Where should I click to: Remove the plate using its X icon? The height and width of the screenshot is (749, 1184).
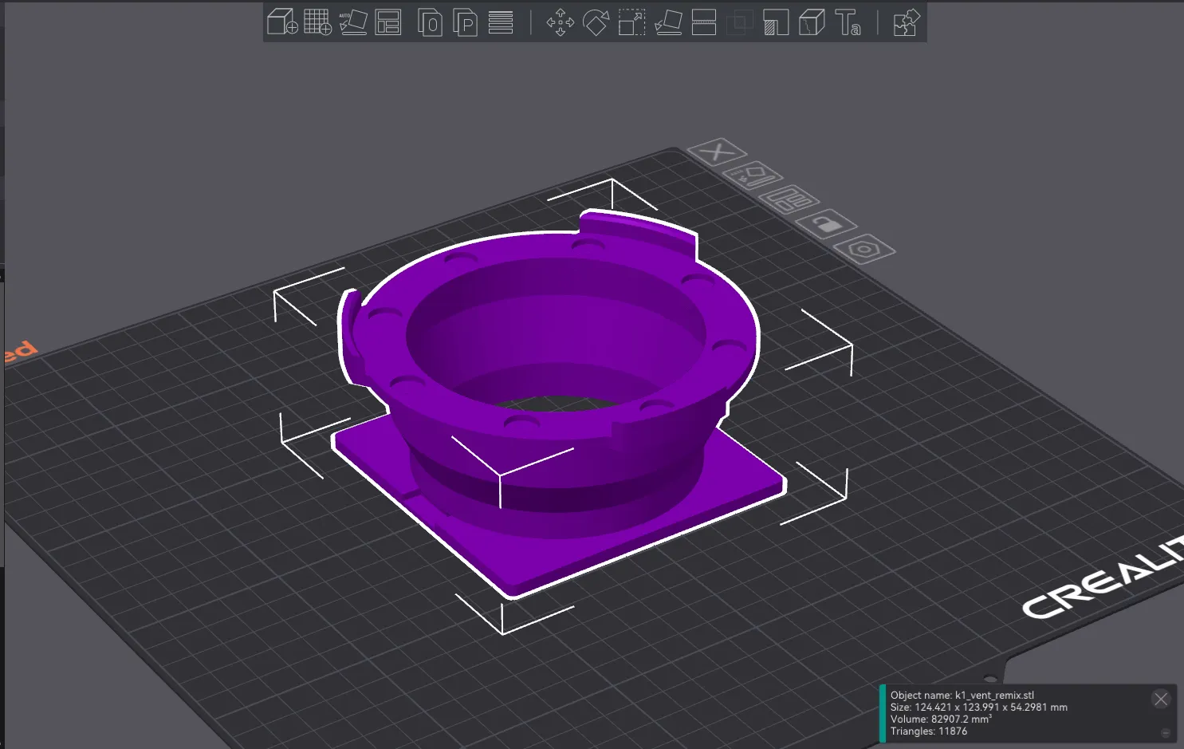[x=718, y=151]
